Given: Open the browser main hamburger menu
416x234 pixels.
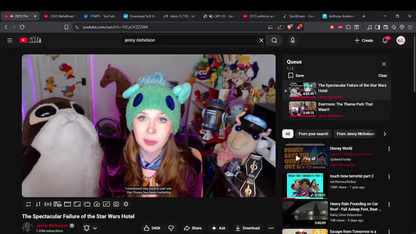Looking at the screenshot, I should (x=410, y=27).
